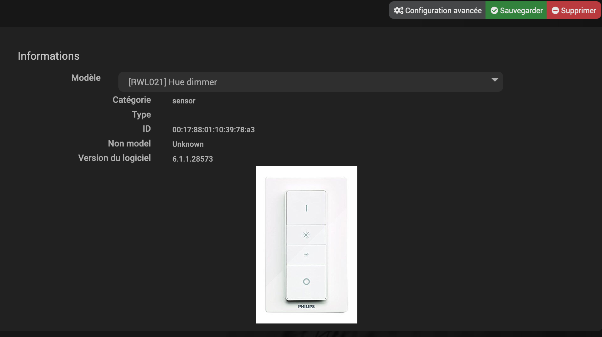Click the Philips logo on the dimmer picture
Viewport: 602px width, 337px height.
click(x=306, y=307)
